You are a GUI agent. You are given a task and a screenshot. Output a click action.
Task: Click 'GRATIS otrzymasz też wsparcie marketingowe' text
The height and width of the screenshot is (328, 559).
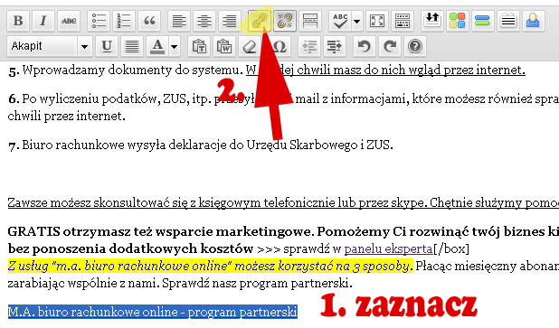coord(160,231)
